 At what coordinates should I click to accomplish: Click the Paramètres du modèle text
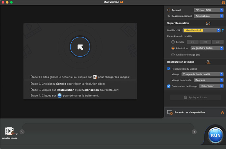tap(180, 36)
